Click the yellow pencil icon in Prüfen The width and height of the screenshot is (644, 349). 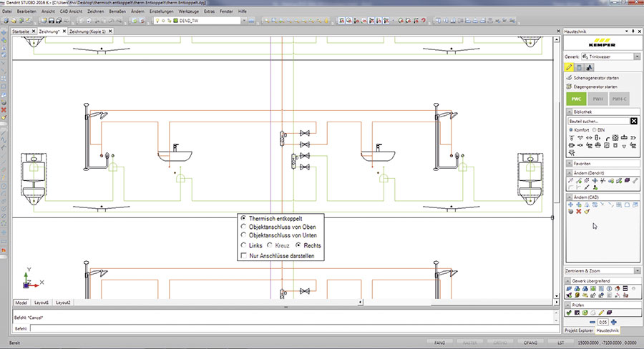coord(601,313)
